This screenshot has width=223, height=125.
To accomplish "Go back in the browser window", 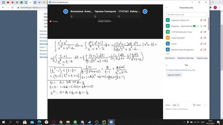I will tap(3, 8).
